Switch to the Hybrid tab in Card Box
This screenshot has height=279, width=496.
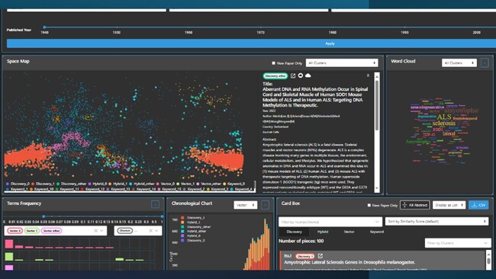(x=323, y=232)
